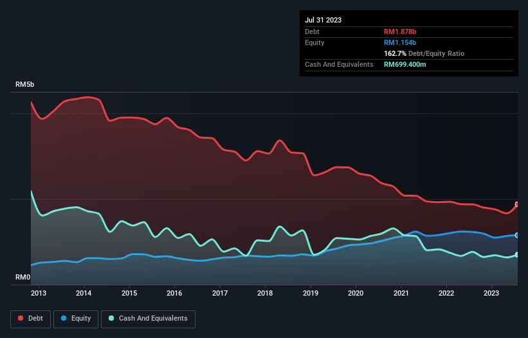Screen dimensions: 528x338
Task: Click the teal dot in Cash legend
Action: coord(111,318)
